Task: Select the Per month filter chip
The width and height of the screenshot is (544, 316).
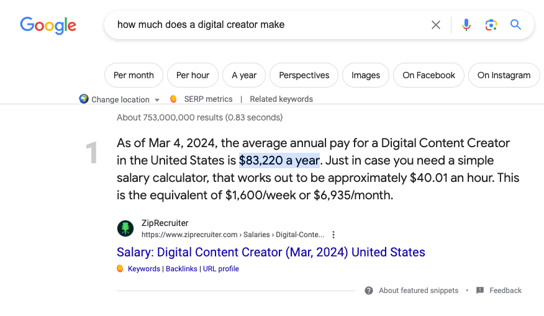Action: coord(134,75)
